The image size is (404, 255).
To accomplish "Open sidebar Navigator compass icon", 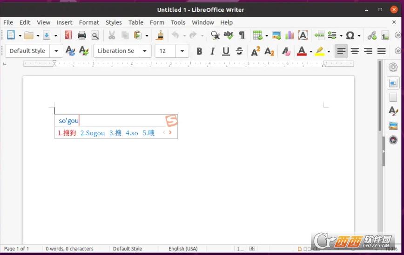I will 393,140.
